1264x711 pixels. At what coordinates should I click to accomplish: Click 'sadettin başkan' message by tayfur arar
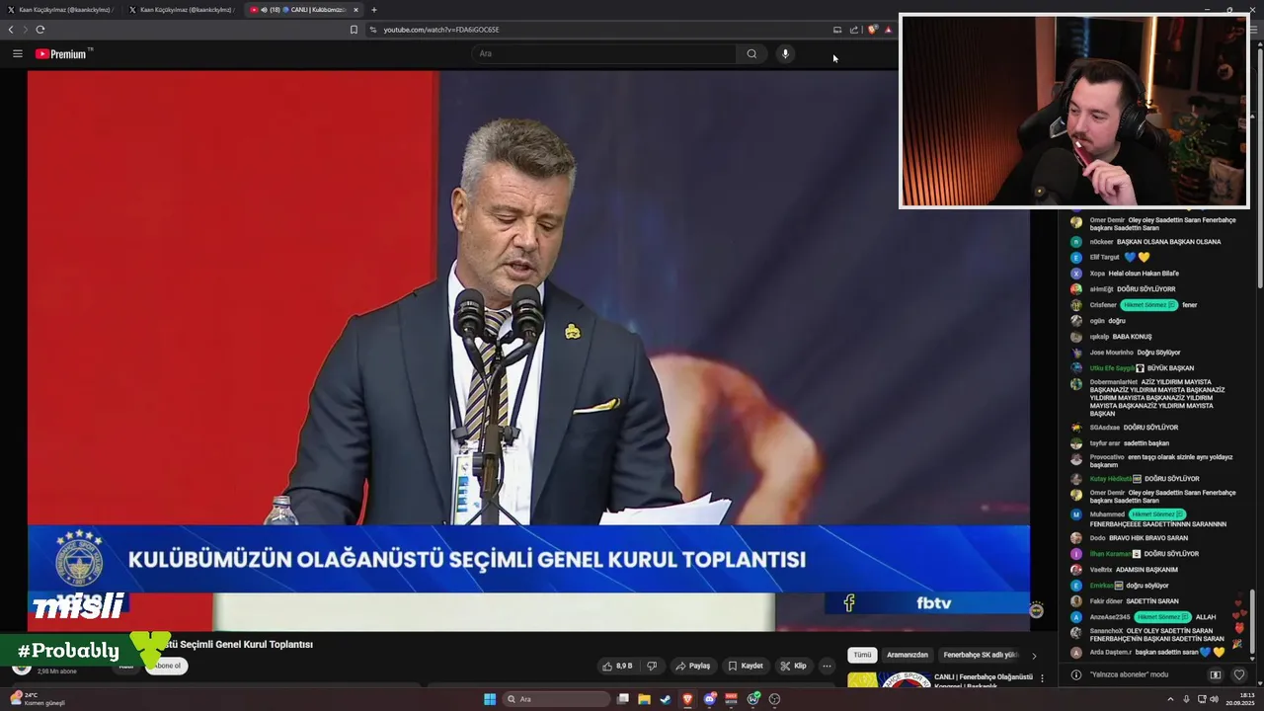(1147, 443)
